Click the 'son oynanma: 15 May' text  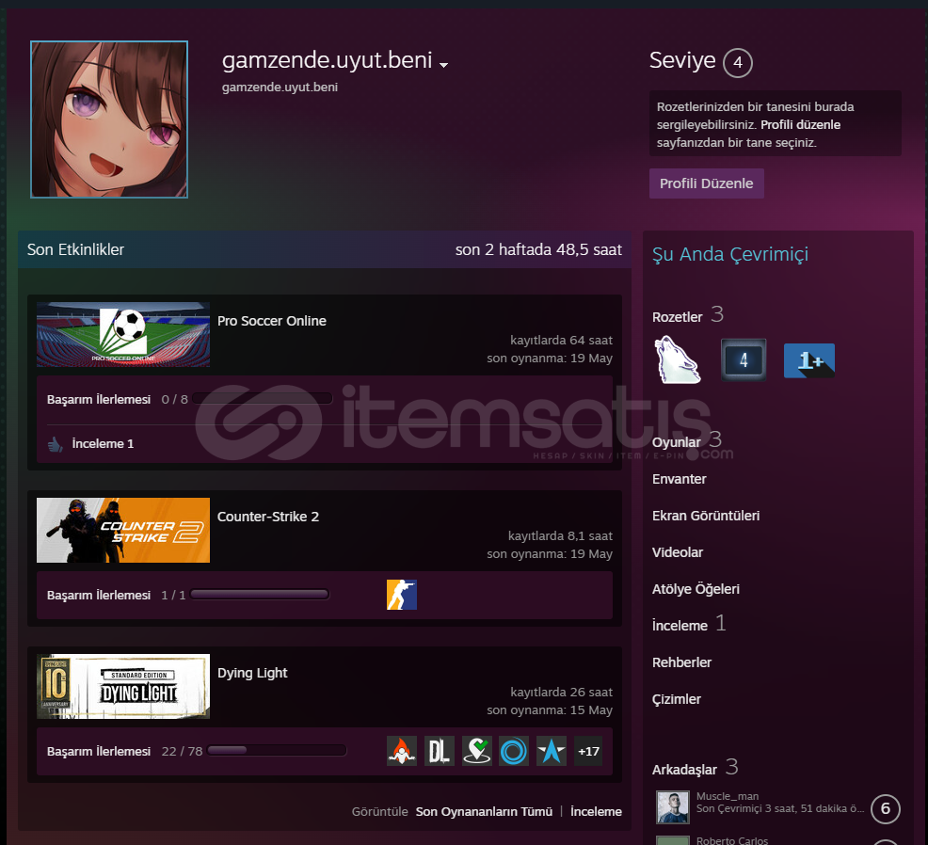pyautogui.click(x=550, y=710)
